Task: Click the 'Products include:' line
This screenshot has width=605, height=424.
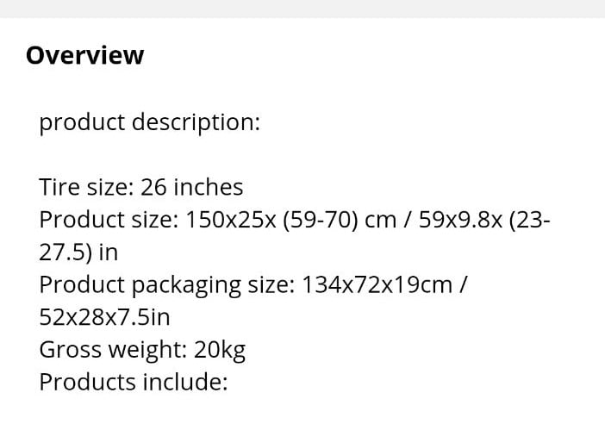Action: 134,382
